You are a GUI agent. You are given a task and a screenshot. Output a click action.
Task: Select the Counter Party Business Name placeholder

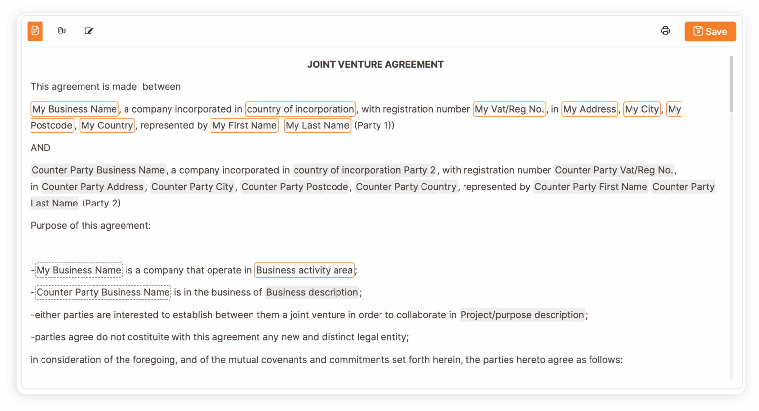tap(98, 170)
